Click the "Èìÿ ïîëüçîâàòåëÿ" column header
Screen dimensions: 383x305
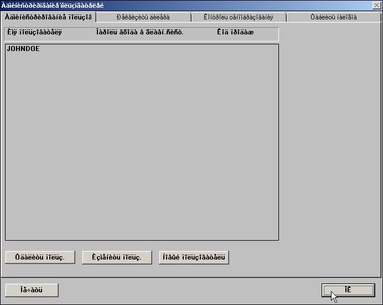coord(34,32)
